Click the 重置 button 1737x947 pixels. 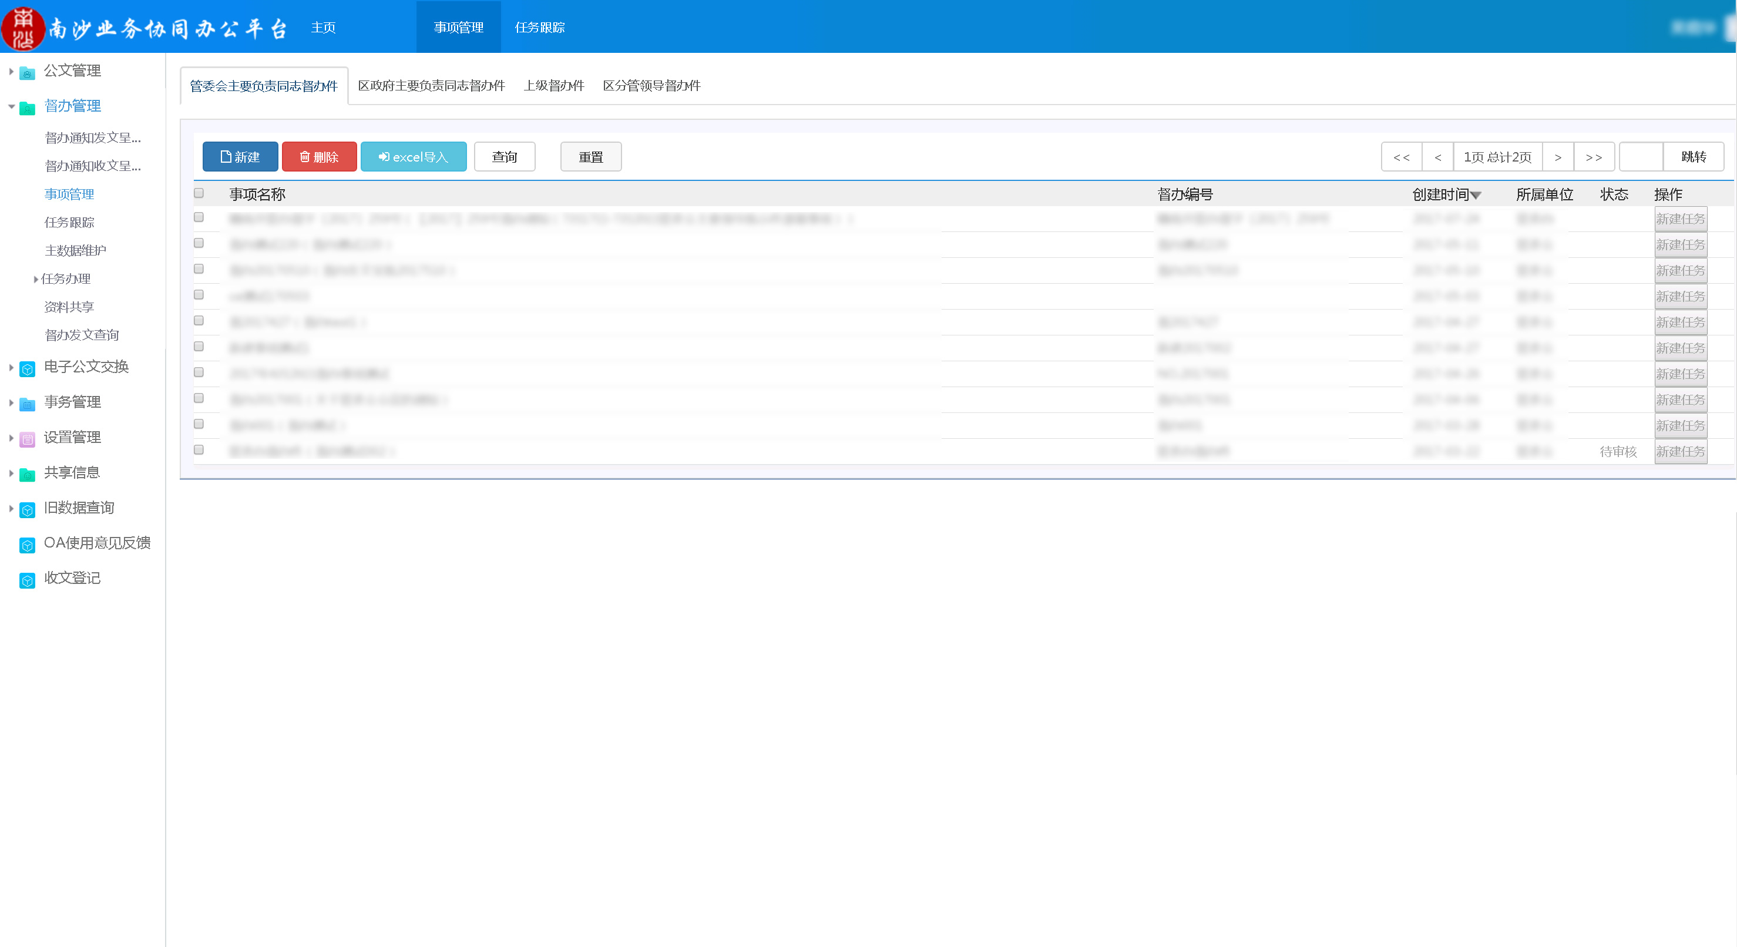pos(591,156)
